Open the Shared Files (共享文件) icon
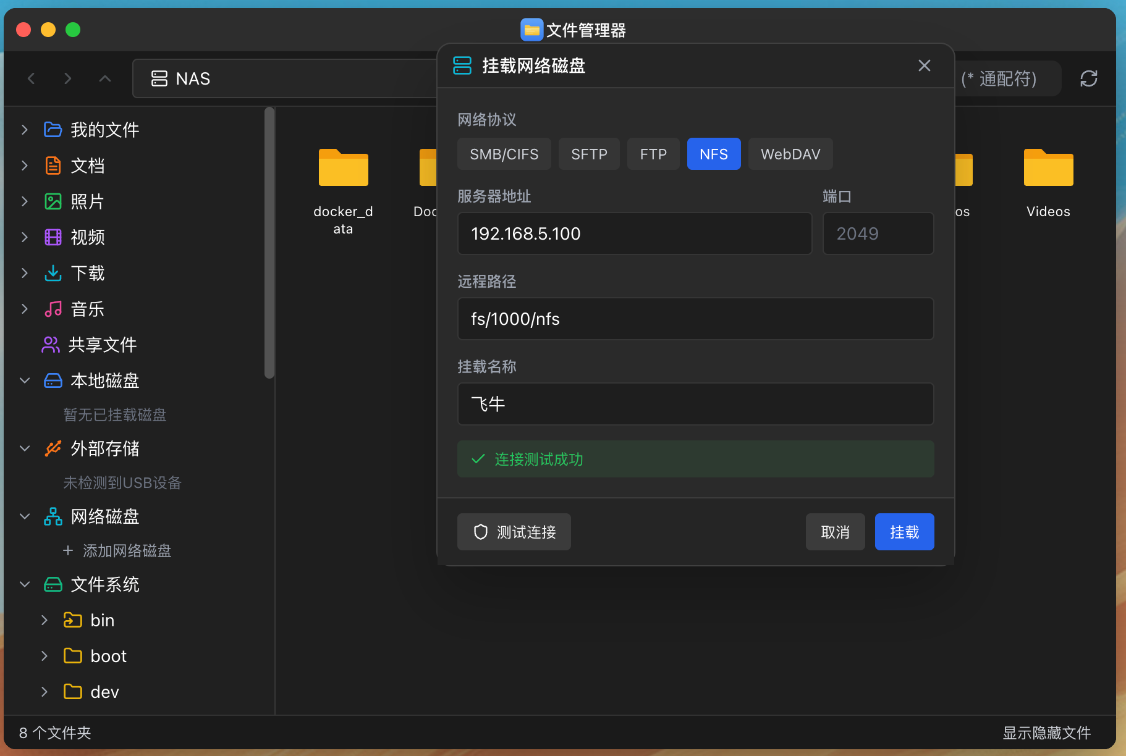Viewport: 1126px width, 756px height. (51, 345)
